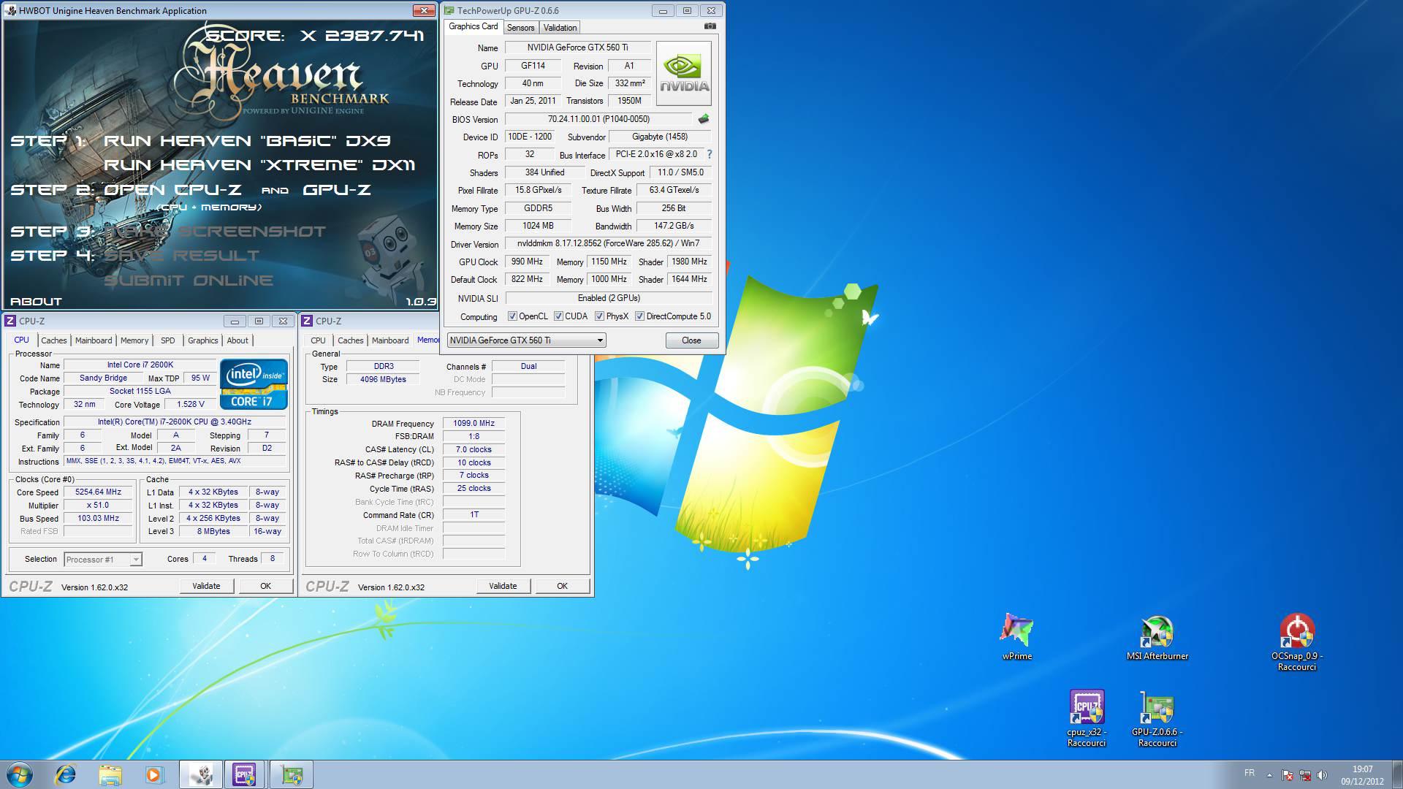Click the left CPU-Z title bar Z icon
1403x789 pixels.
click(x=10, y=321)
